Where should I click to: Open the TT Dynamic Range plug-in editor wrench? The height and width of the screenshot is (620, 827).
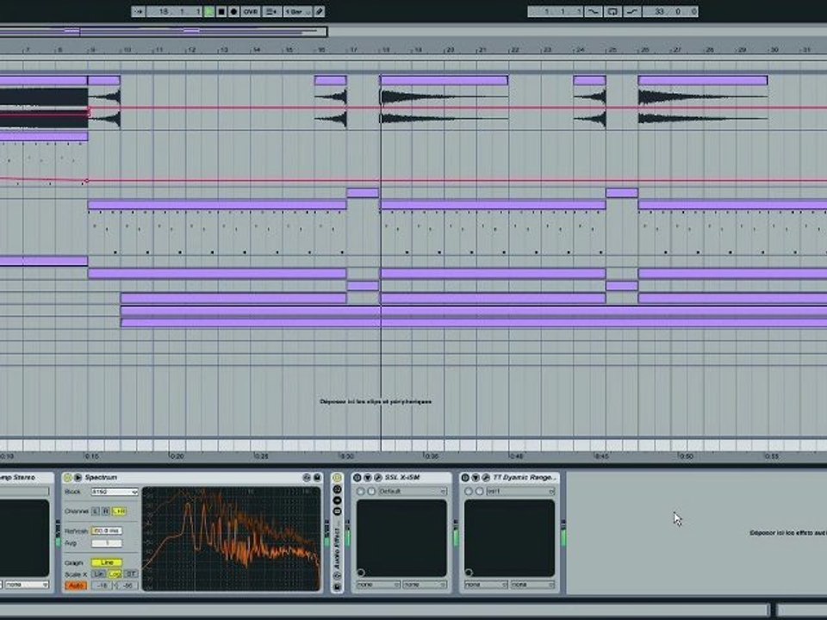tap(486, 478)
